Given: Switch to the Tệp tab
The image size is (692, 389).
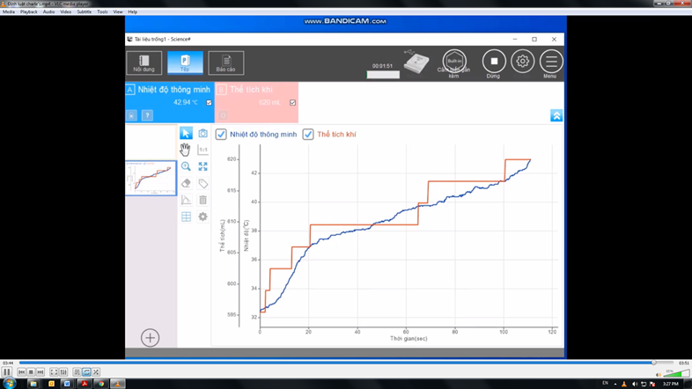Looking at the screenshot, I should pyautogui.click(x=185, y=62).
